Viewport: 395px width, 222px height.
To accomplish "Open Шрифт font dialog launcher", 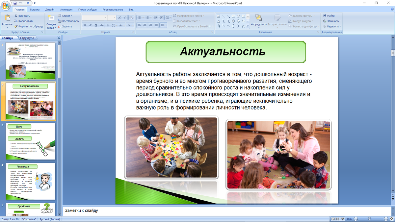I will pos(133,32).
